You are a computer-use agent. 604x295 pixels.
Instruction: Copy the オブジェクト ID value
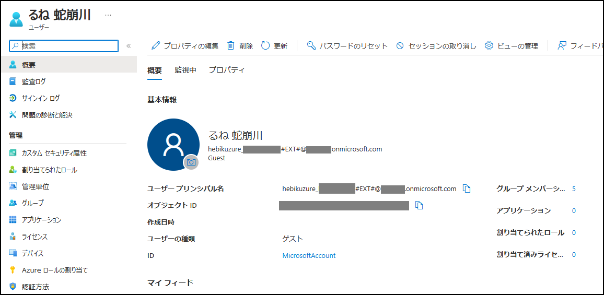point(419,205)
